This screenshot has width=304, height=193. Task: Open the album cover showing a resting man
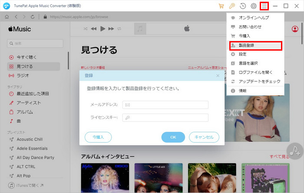(x=212, y=178)
